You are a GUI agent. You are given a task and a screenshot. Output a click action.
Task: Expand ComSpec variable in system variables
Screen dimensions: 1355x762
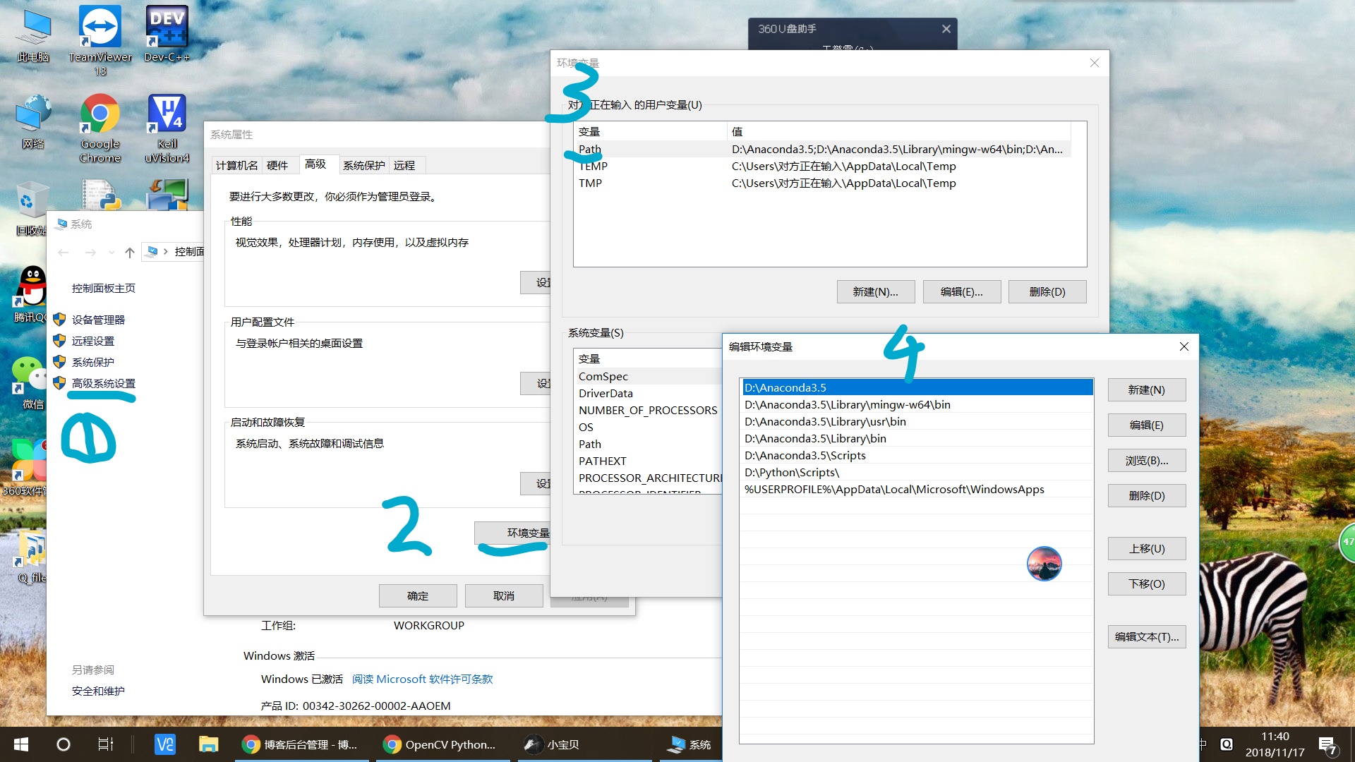click(x=603, y=376)
